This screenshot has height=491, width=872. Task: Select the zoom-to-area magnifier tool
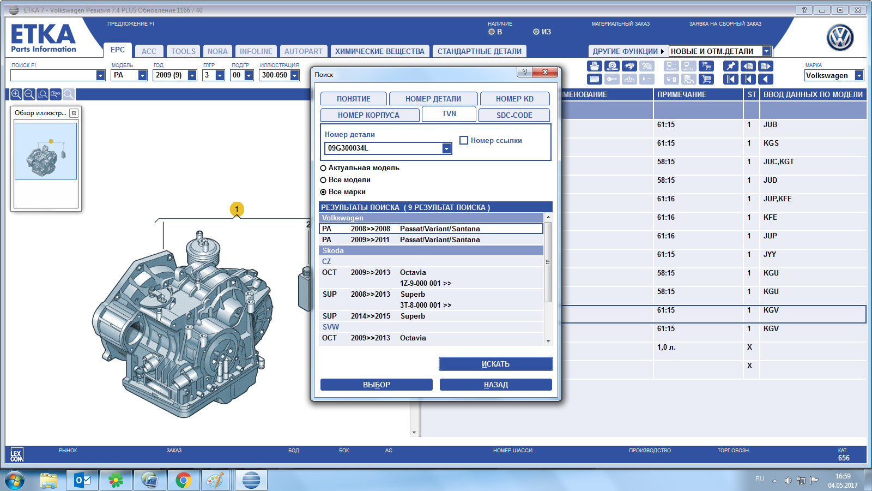pyautogui.click(x=43, y=94)
